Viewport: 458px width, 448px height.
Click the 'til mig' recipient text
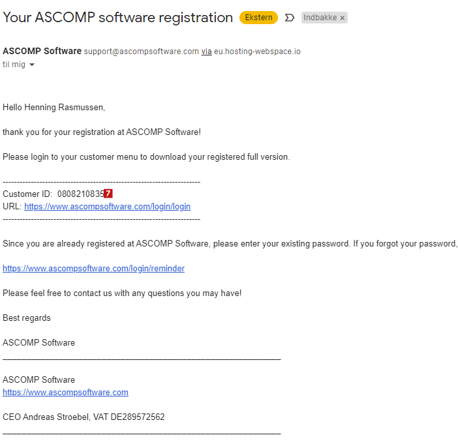click(x=14, y=65)
